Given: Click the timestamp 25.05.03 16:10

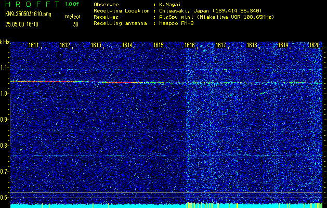Looking at the screenshot, I should tap(22, 24).
